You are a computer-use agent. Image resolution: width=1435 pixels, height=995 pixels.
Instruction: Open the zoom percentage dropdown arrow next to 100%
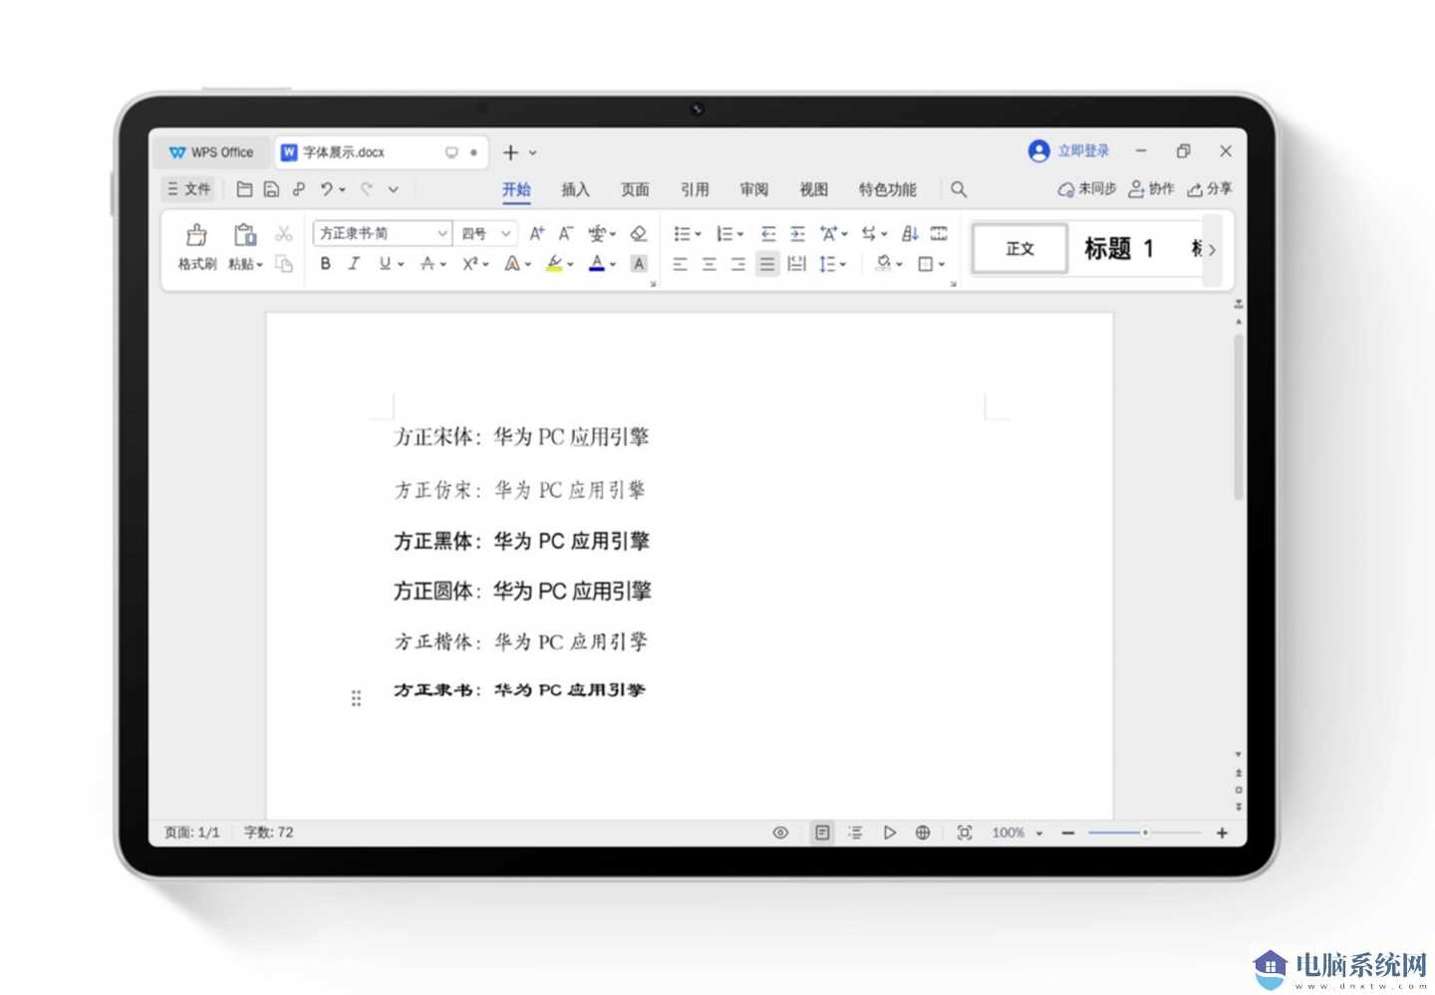click(x=1039, y=834)
